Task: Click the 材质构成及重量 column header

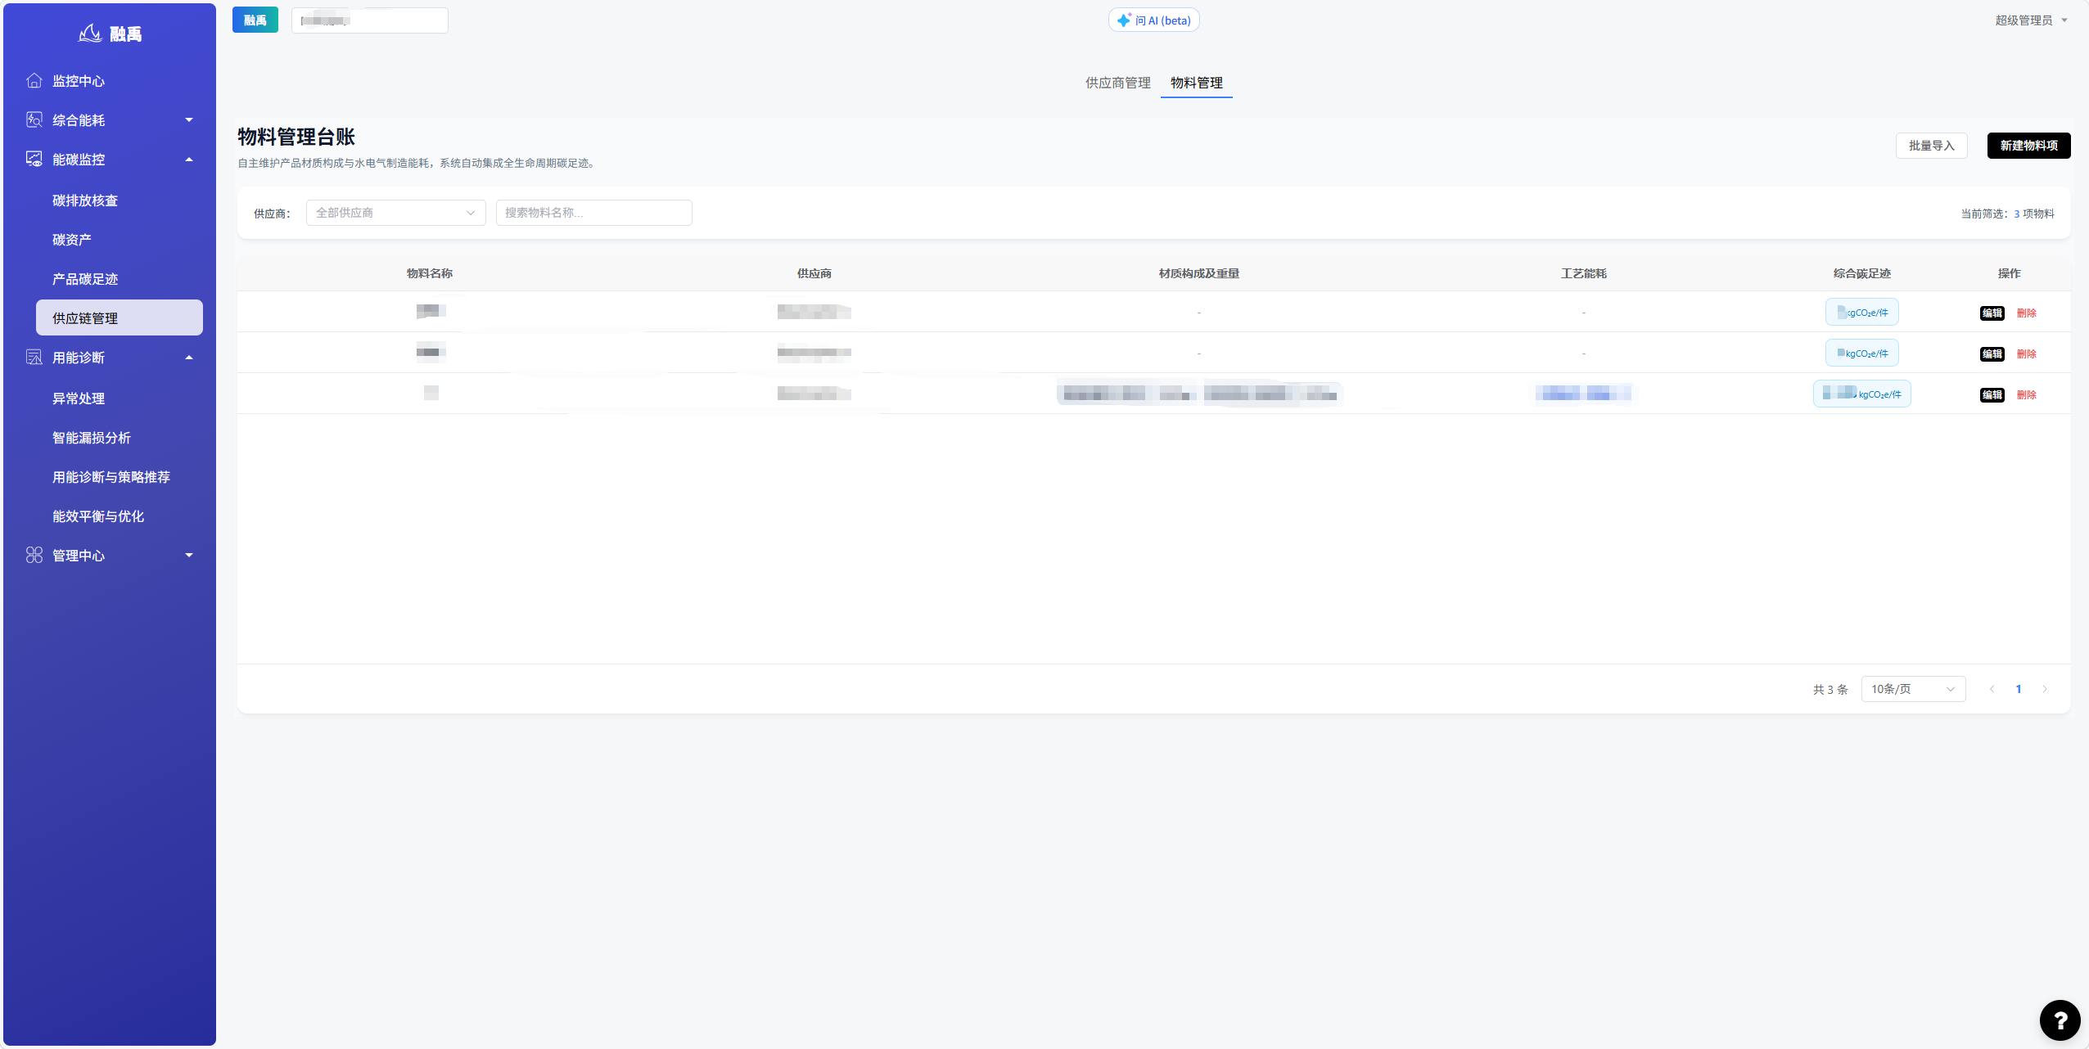Action: (1199, 273)
